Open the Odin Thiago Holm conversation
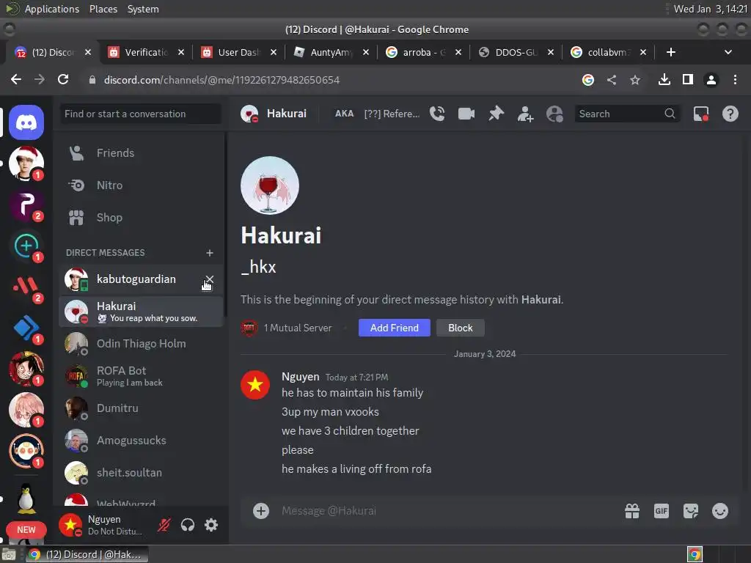Screen dimensions: 751x563 (x=141, y=344)
